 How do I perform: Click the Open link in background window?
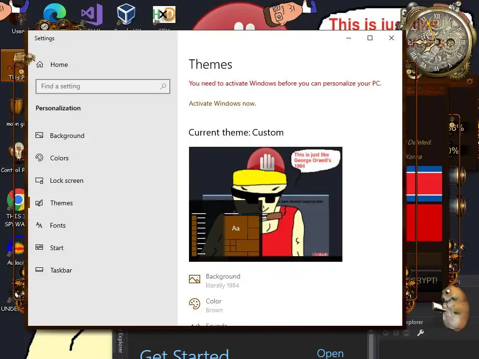point(330,353)
